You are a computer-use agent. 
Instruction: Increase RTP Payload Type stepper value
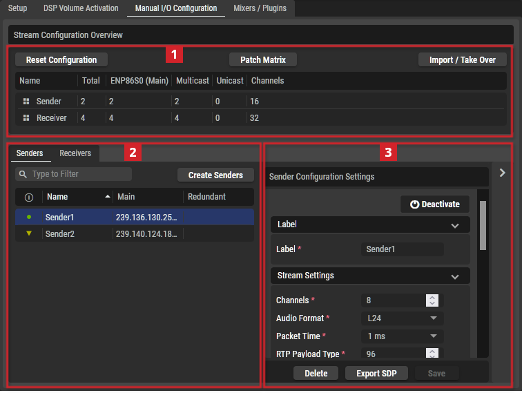(x=432, y=351)
